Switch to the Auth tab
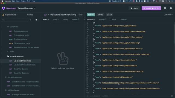The image size is (175, 98). [x=56, y=20]
